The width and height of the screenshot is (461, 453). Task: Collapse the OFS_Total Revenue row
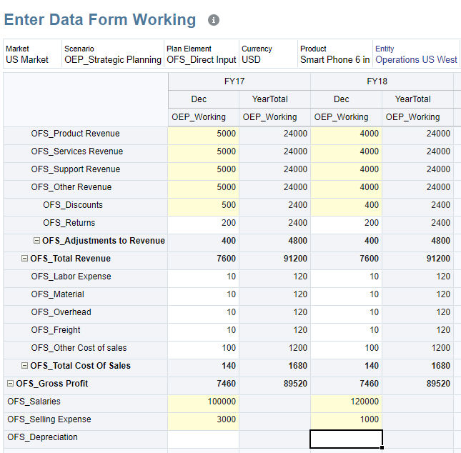click(x=25, y=259)
